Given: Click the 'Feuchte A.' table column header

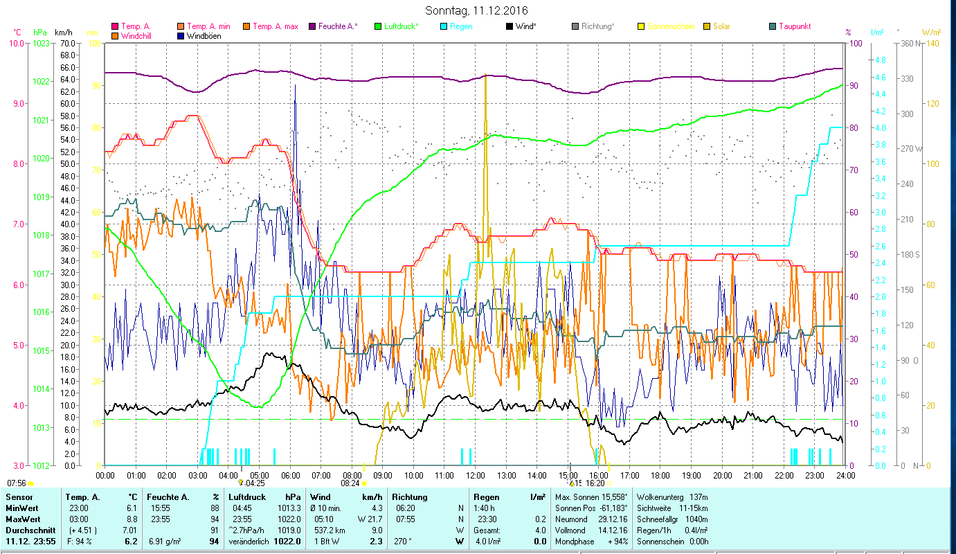Looking at the screenshot, I should pos(168,497).
